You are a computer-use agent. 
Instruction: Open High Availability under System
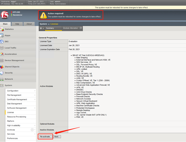20,126
